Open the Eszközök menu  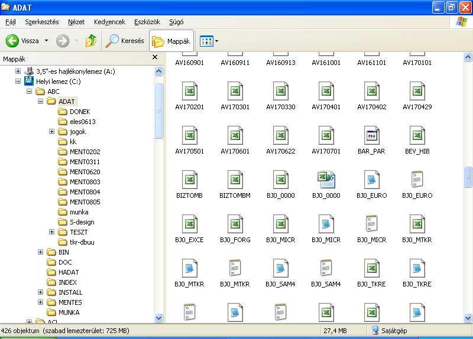coord(147,22)
